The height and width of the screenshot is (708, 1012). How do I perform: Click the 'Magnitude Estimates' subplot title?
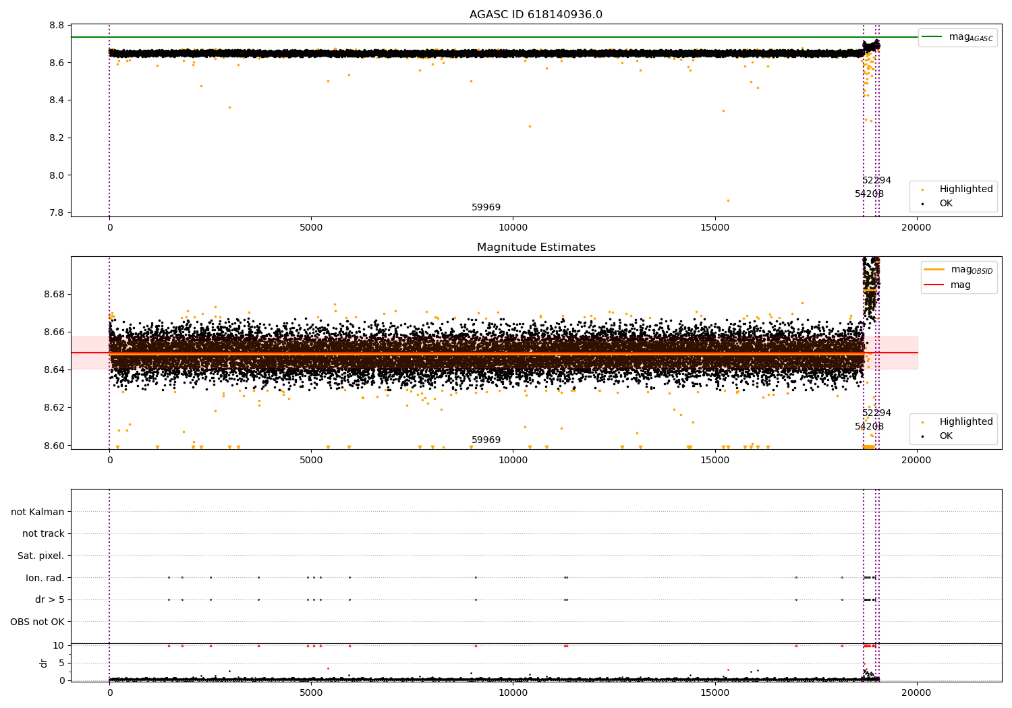tap(536, 247)
